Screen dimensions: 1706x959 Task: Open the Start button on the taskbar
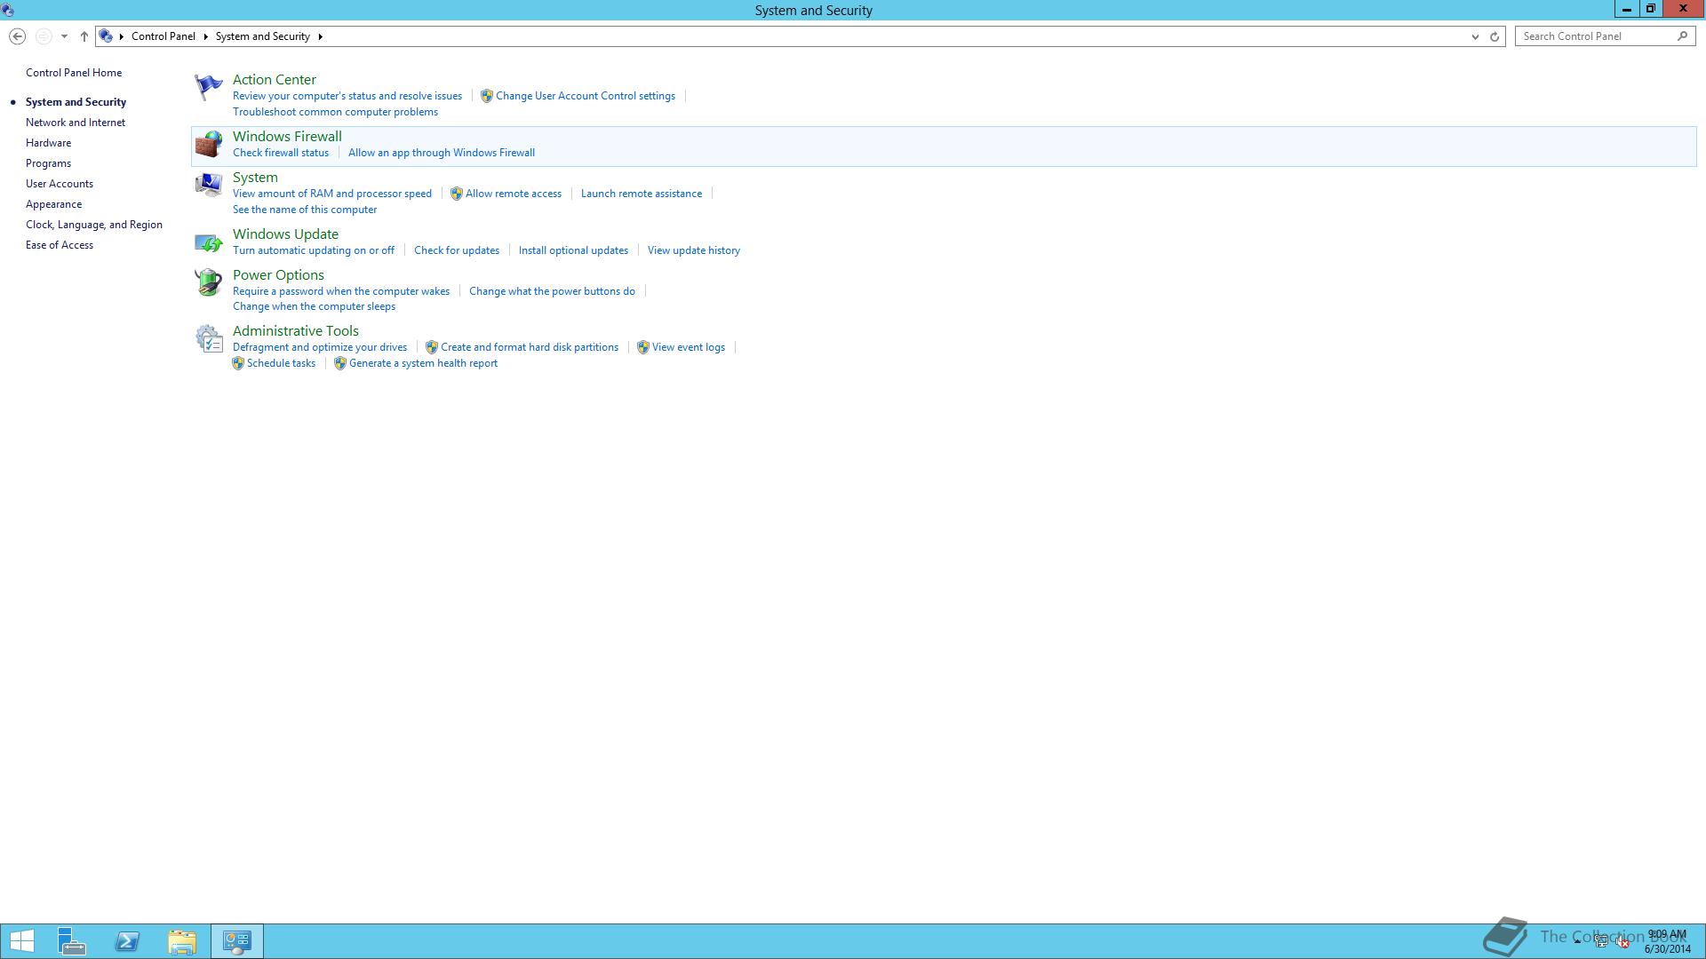21,941
